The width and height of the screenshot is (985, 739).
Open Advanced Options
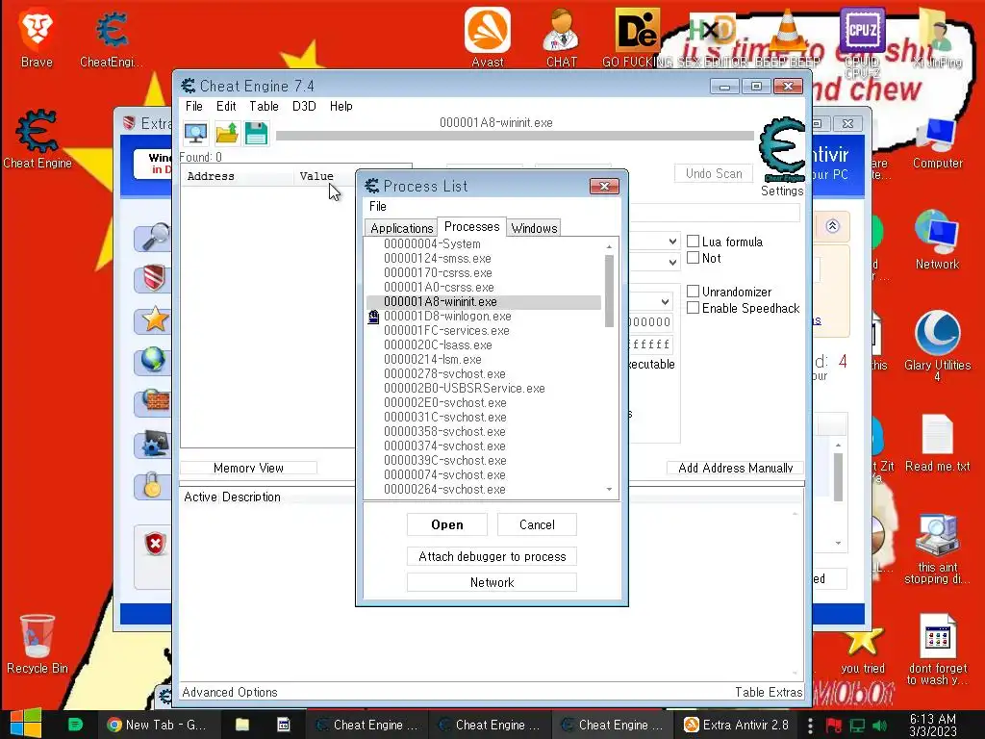click(x=230, y=692)
